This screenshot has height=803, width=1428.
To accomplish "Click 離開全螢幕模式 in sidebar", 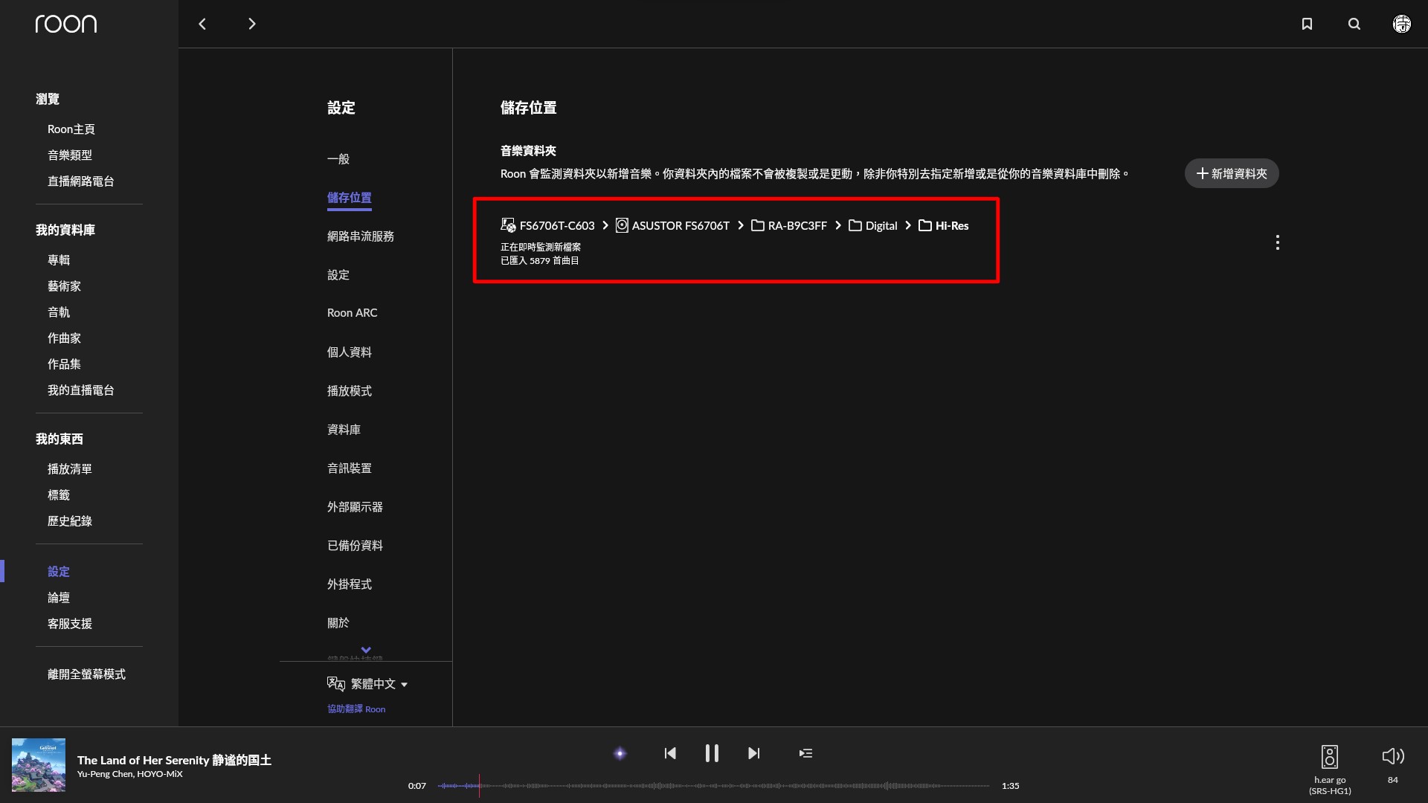I will point(86,674).
